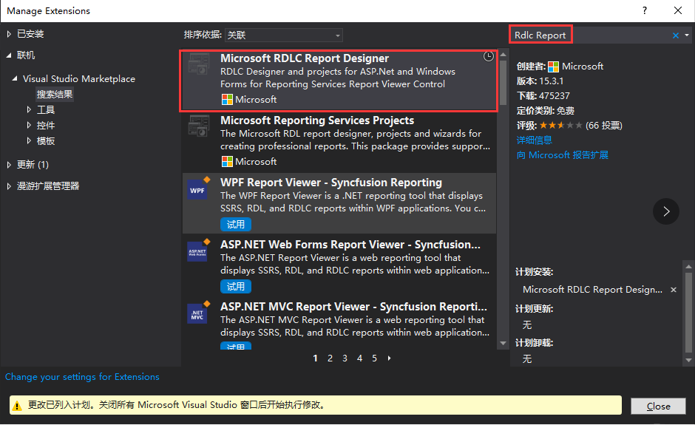Click the 计划安装 heading
The height and width of the screenshot is (425, 695).
click(534, 272)
